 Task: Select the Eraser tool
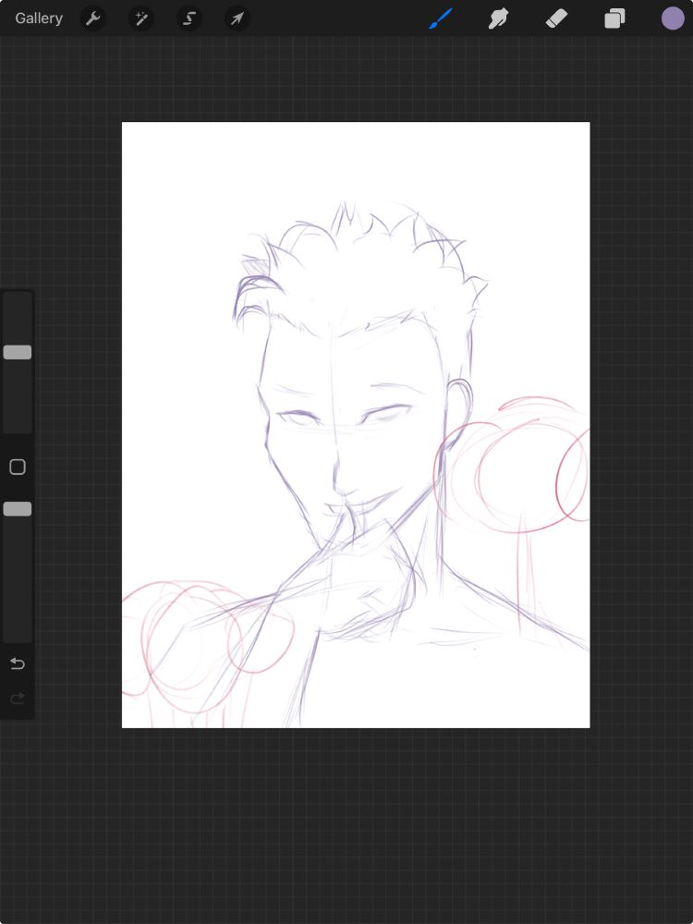point(556,18)
